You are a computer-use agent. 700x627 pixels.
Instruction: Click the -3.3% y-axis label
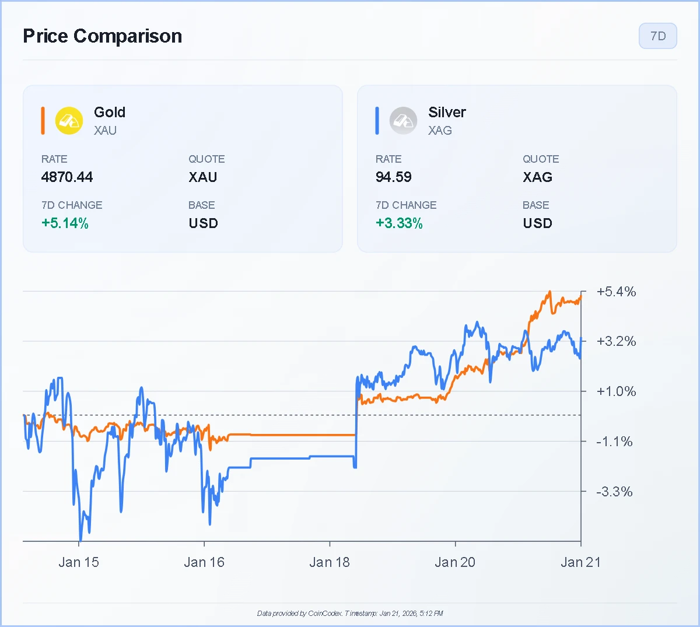[x=614, y=492]
